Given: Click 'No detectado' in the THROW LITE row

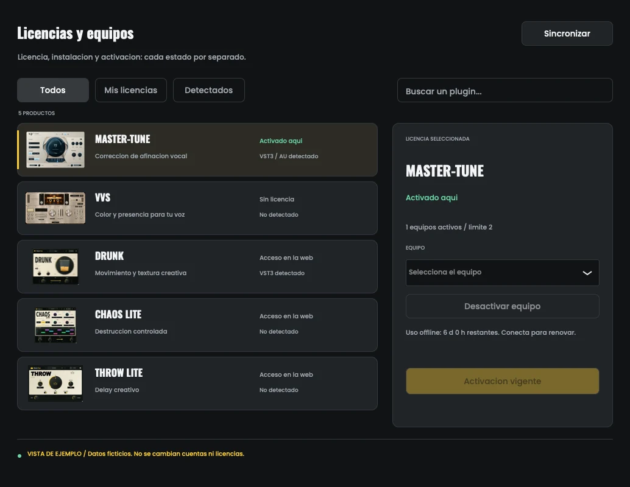Looking at the screenshot, I should point(279,390).
